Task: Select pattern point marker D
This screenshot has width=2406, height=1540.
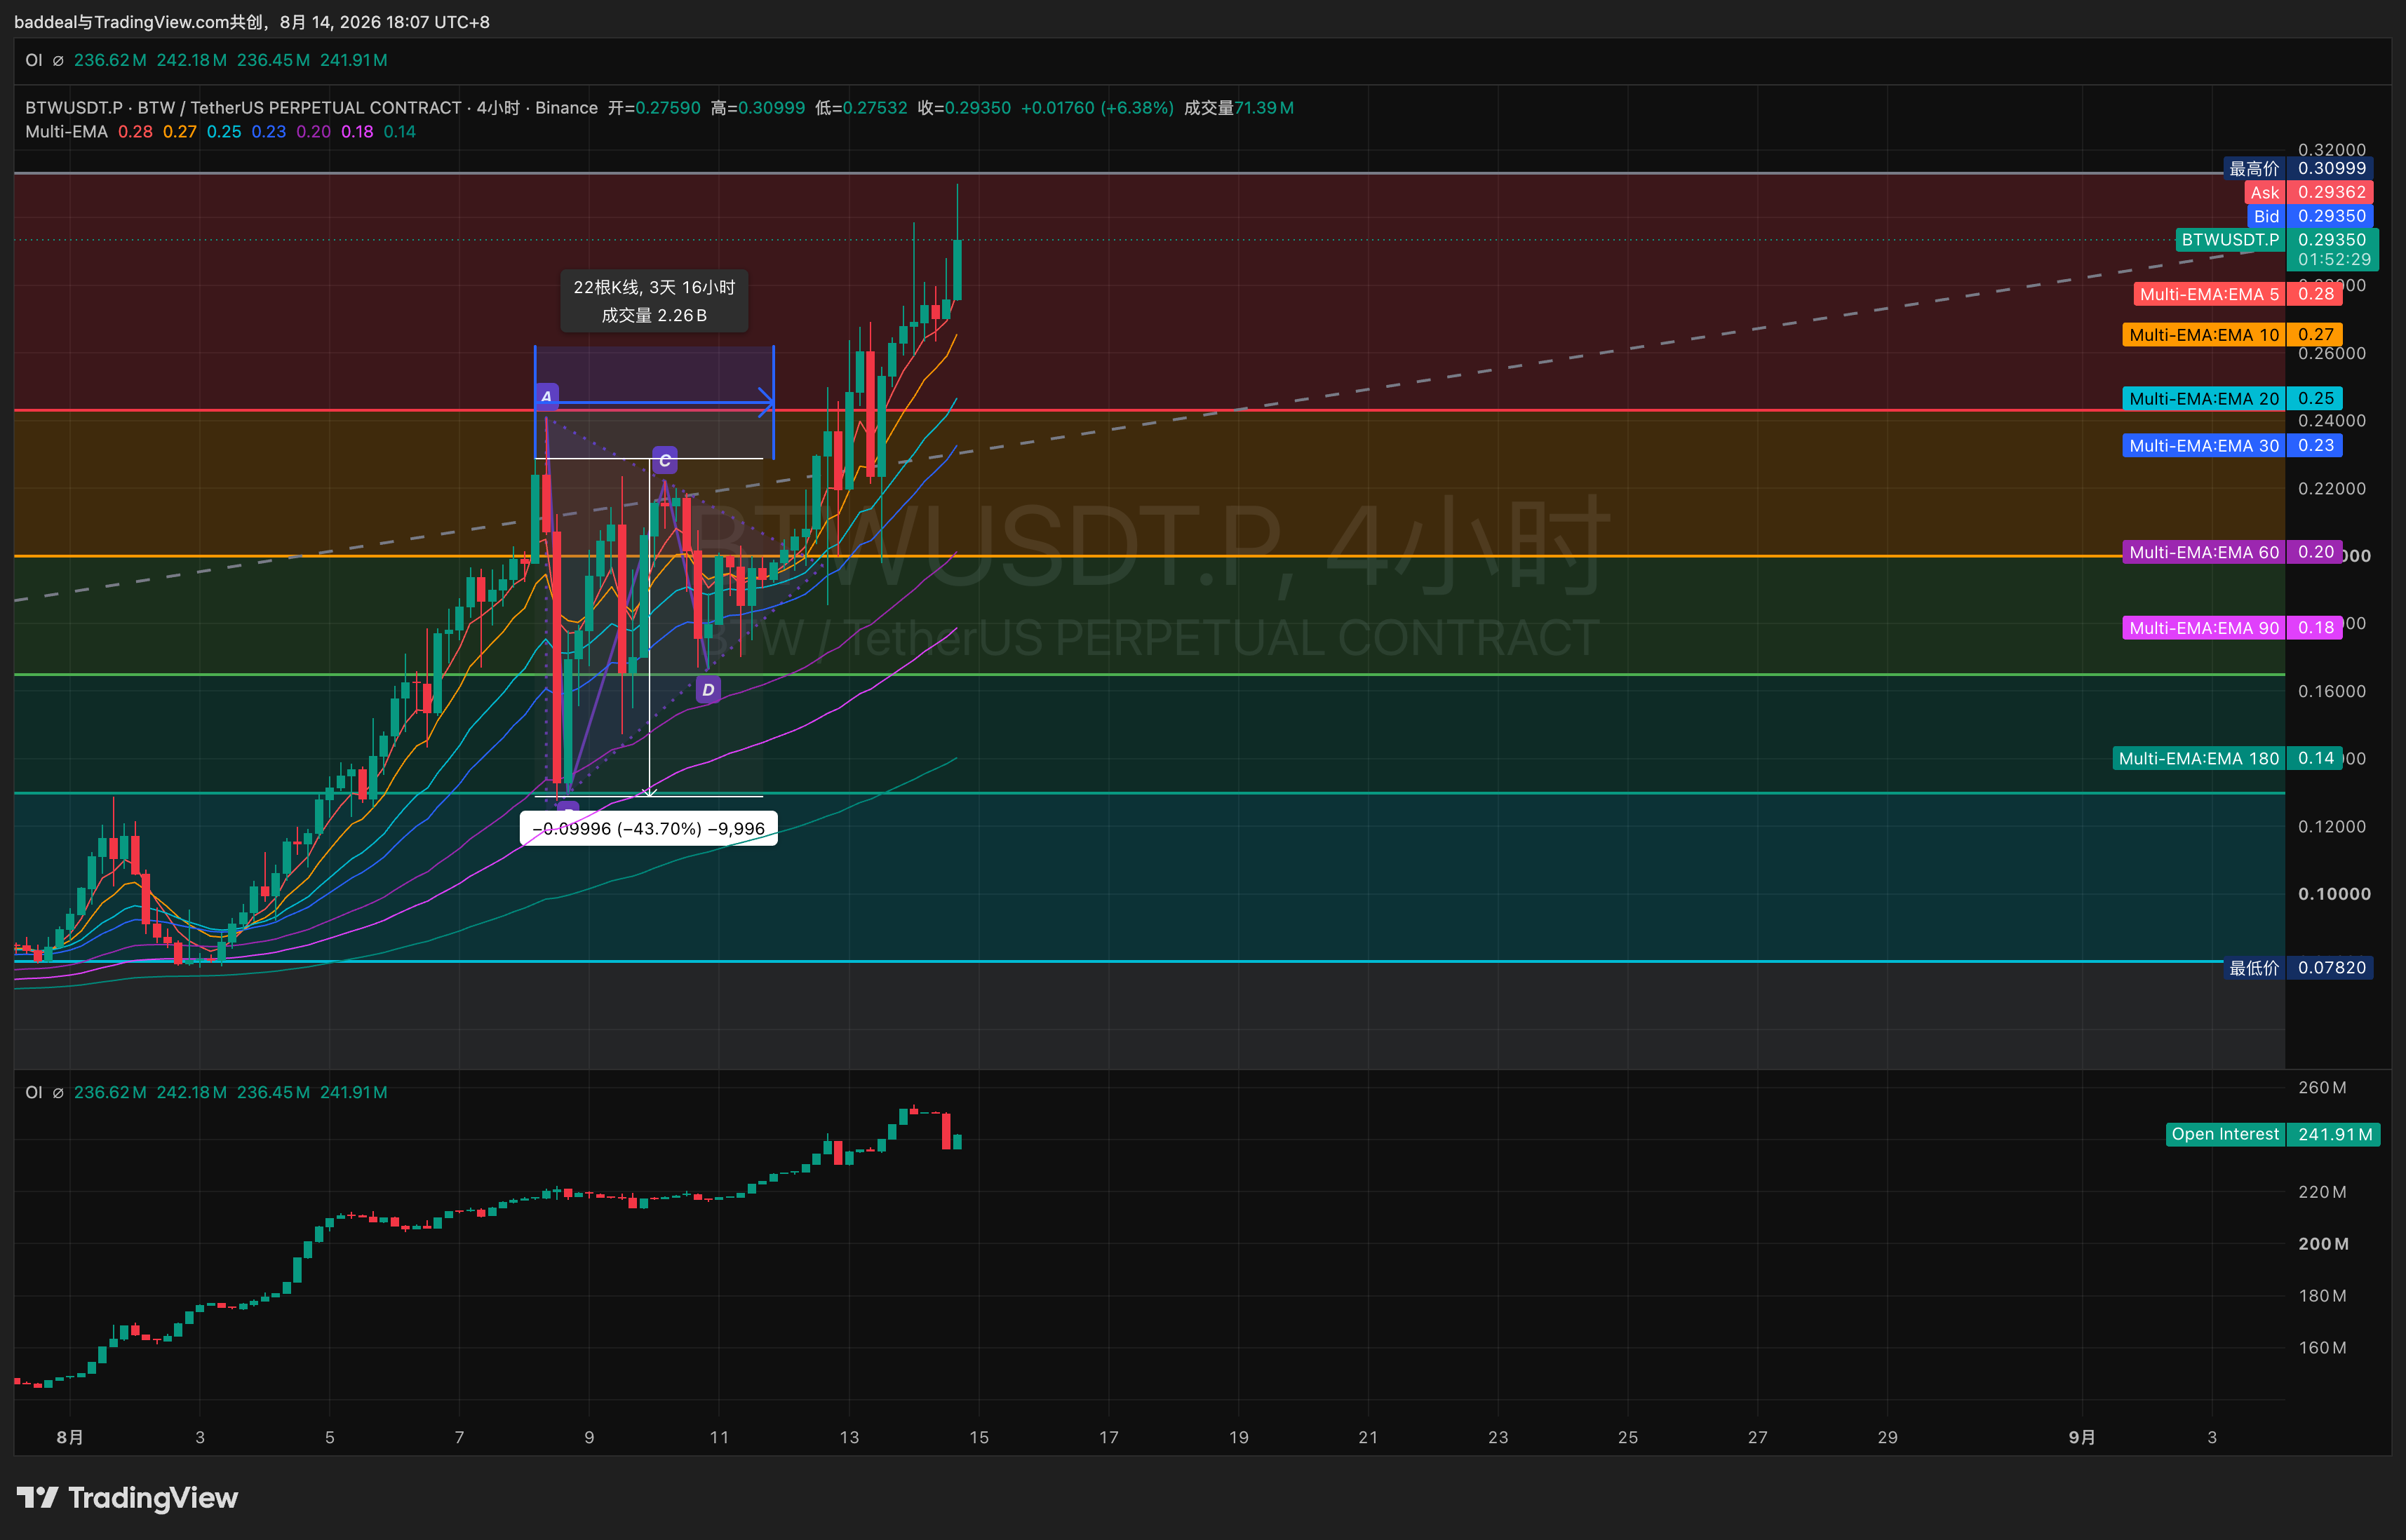Action: [708, 689]
